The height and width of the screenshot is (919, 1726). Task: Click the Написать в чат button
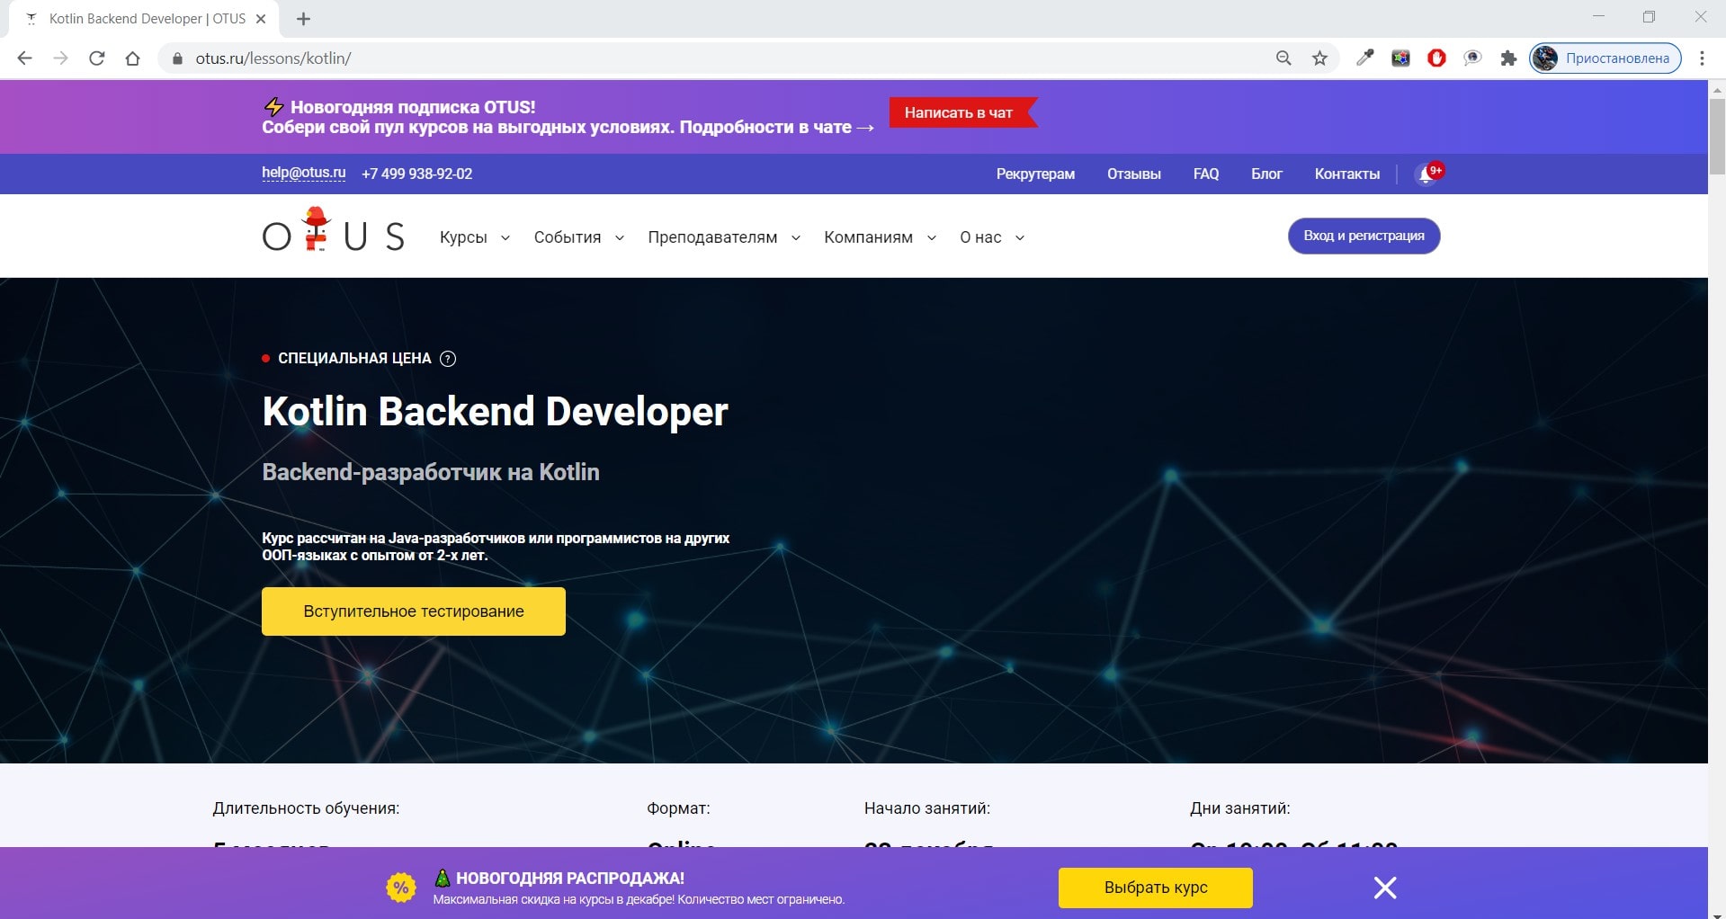962,112
